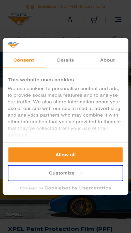Viewport: 131px width, 233px height.
Task: Switch to the Consent tab
Action: point(24,60)
